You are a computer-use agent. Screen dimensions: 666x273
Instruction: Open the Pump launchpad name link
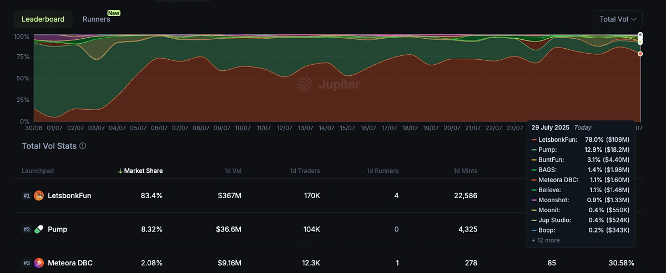[58, 229]
